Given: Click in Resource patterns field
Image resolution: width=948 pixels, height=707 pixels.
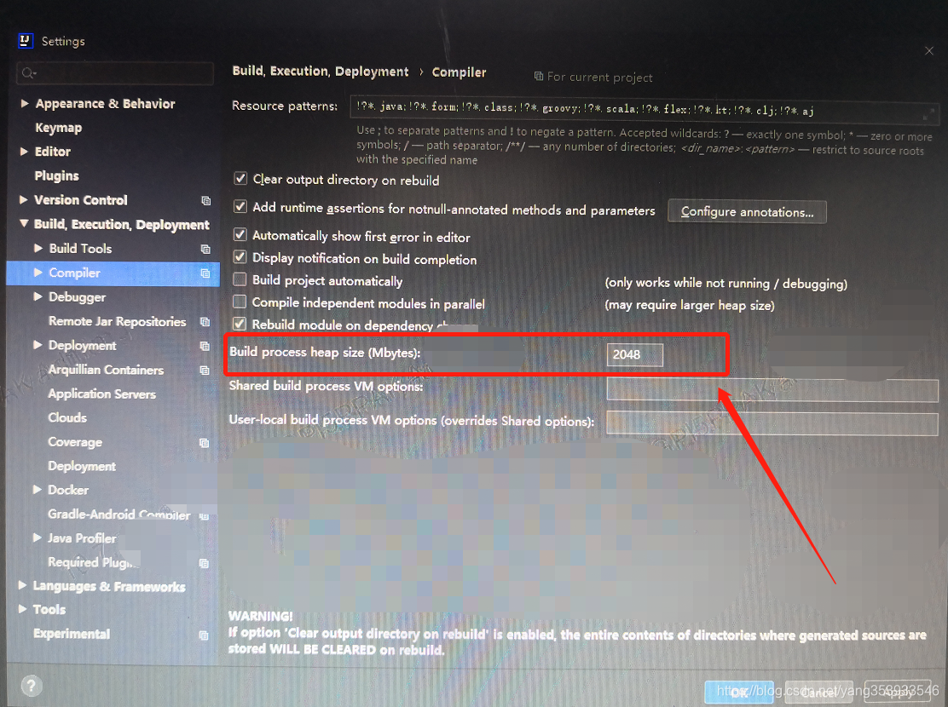Looking at the screenshot, I should click(x=644, y=109).
